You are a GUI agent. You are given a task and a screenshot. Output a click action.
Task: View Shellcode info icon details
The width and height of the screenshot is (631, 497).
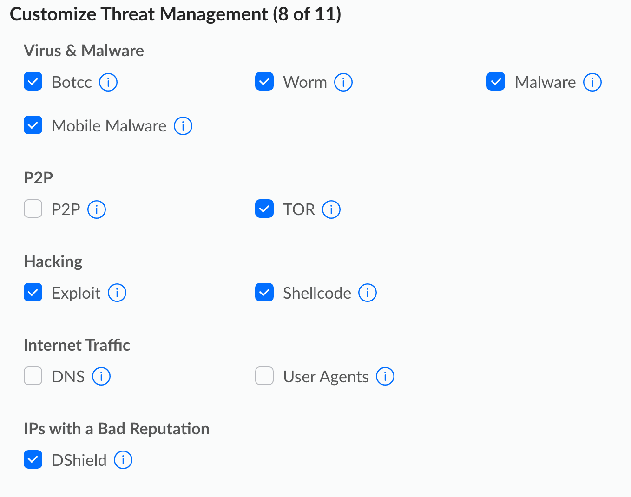368,293
